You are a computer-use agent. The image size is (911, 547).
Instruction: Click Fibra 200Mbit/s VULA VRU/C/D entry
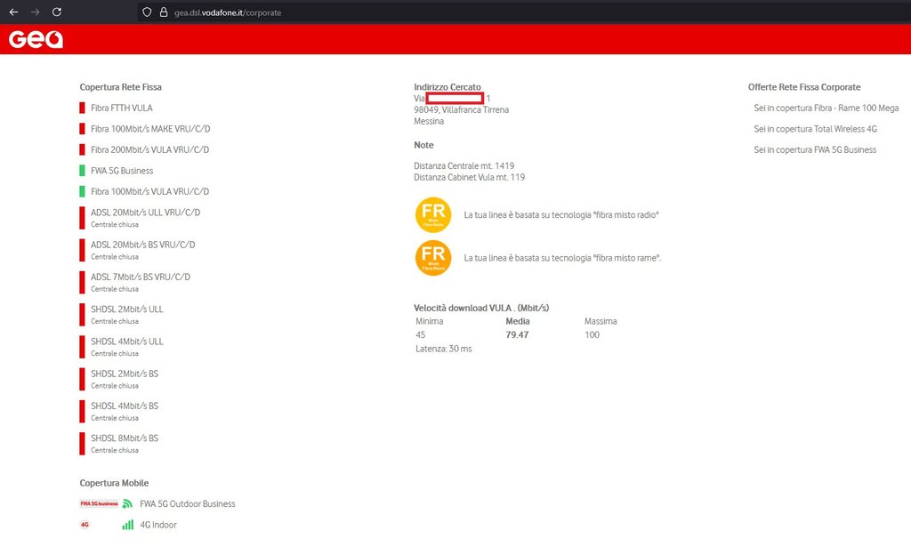pyautogui.click(x=149, y=150)
